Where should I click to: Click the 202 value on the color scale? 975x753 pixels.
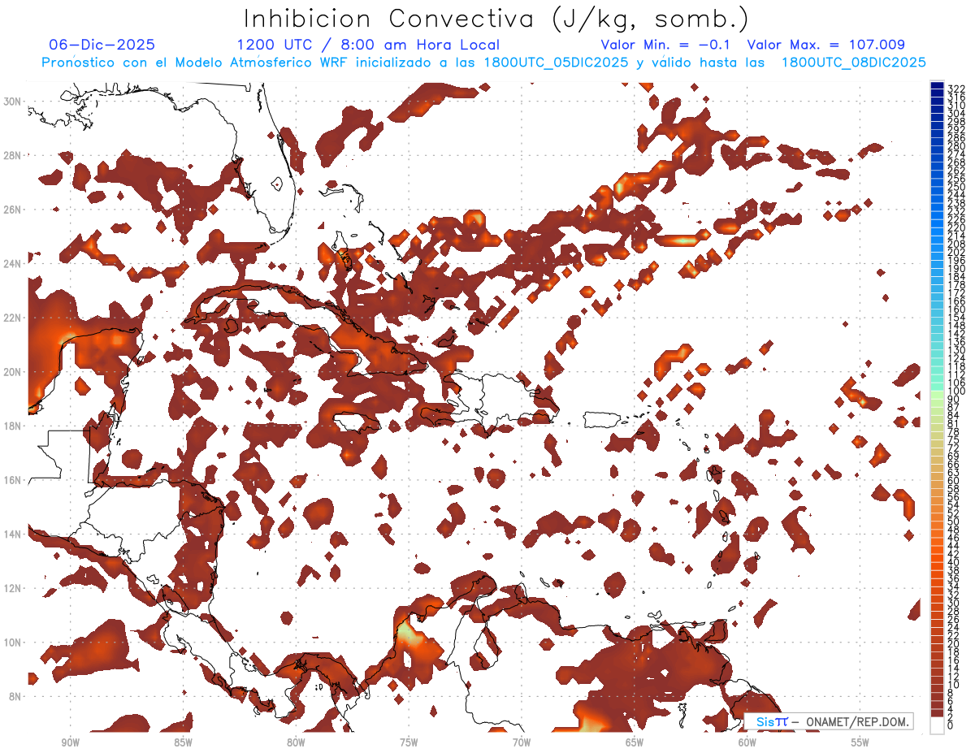click(x=956, y=253)
